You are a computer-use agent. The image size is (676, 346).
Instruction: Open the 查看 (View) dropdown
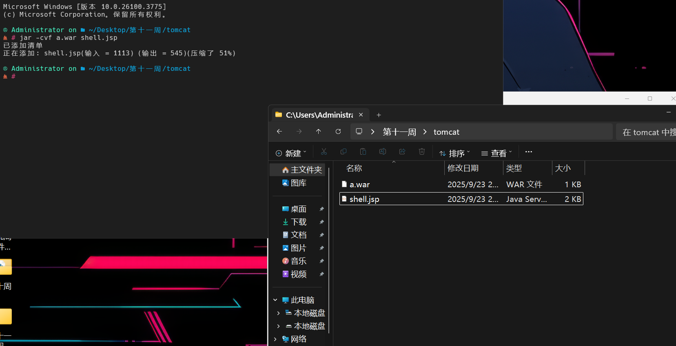tap(496, 153)
